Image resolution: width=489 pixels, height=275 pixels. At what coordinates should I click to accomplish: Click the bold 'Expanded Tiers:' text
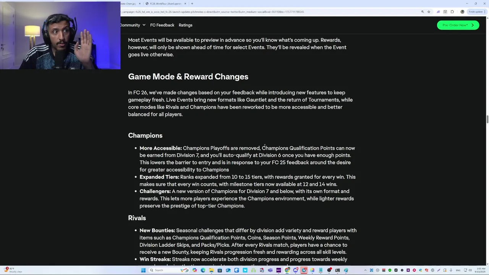[159, 177]
